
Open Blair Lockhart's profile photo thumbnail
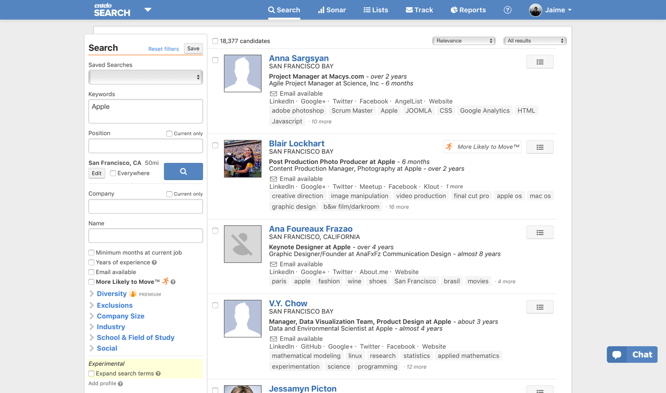[242, 158]
